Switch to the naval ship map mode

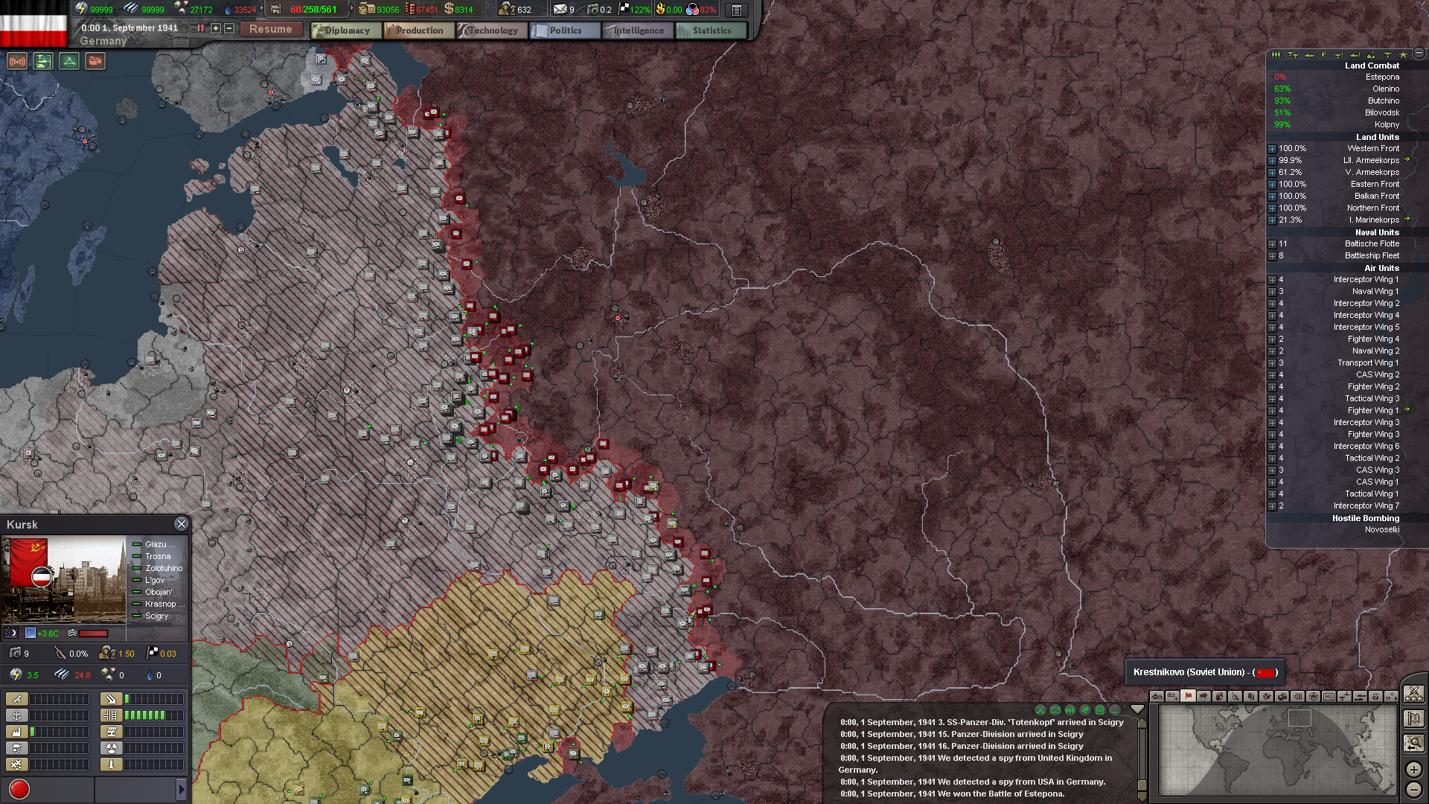[x=1360, y=696]
